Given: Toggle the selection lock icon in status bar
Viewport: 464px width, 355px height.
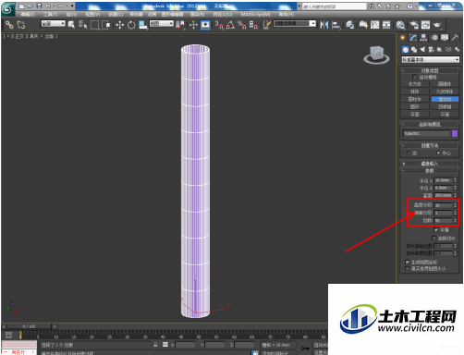Looking at the screenshot, I should click(x=155, y=345).
